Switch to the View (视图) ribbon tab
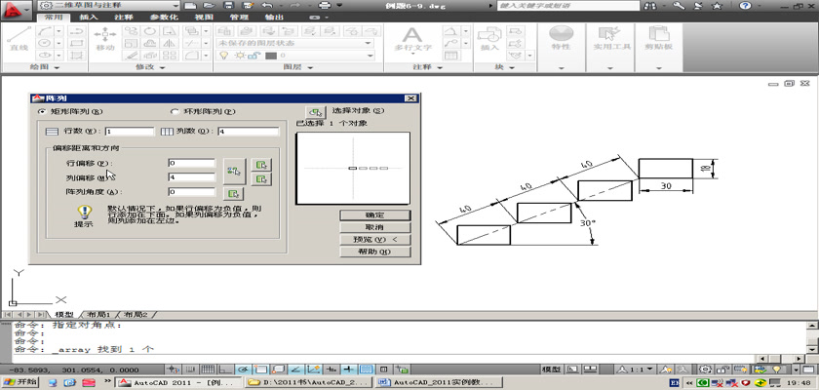 pyautogui.click(x=204, y=18)
